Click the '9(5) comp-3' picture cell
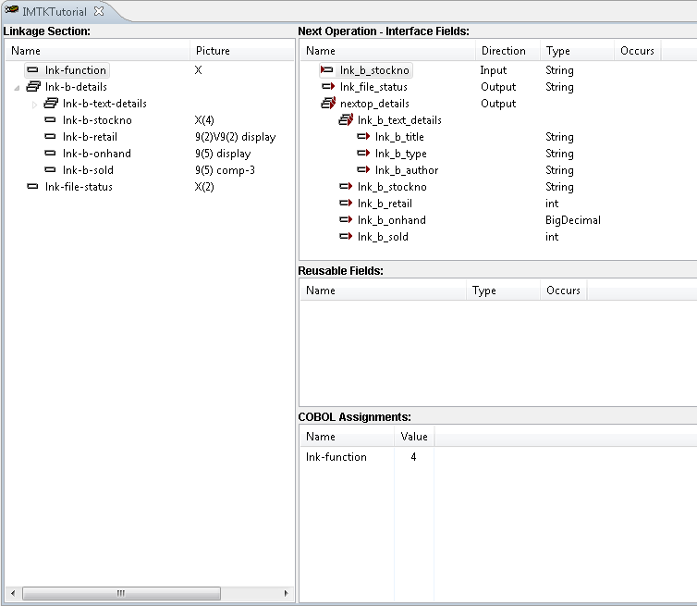Screen dimensions: 697x606 [225, 170]
